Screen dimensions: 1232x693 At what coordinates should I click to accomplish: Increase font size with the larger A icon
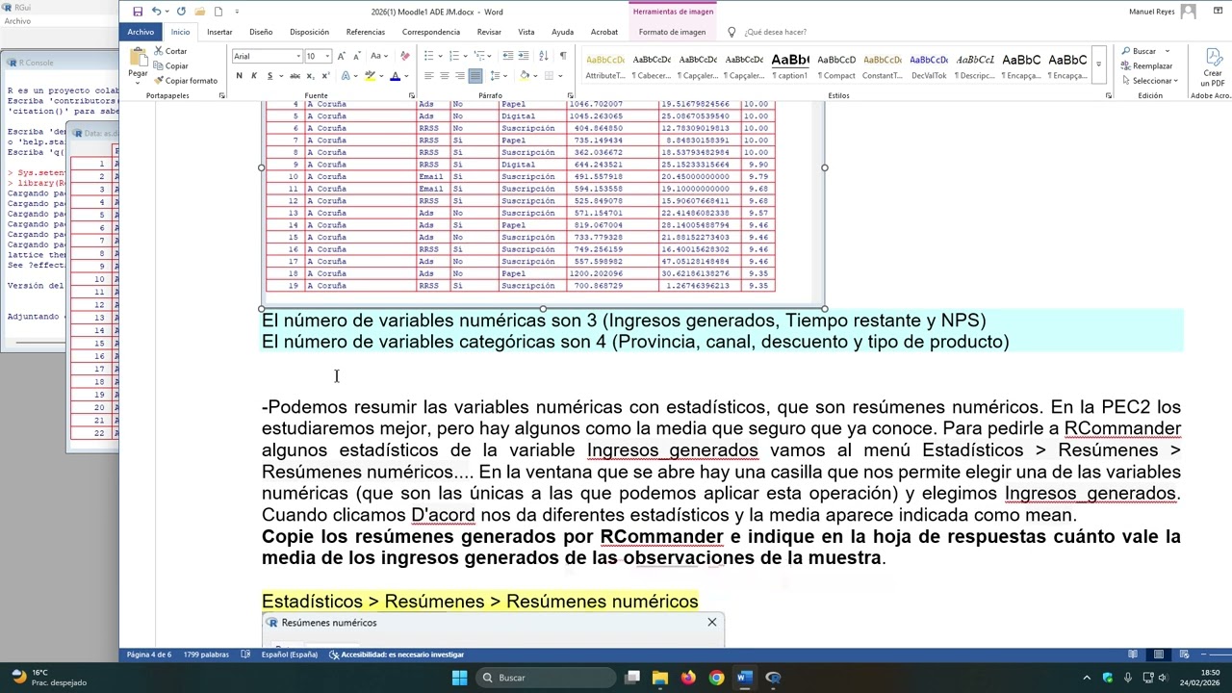pyautogui.click(x=341, y=56)
